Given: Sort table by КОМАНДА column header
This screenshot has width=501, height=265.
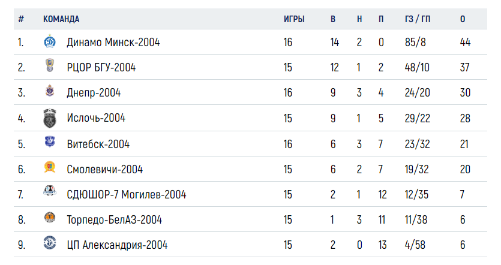Looking at the screenshot, I should (x=61, y=19).
